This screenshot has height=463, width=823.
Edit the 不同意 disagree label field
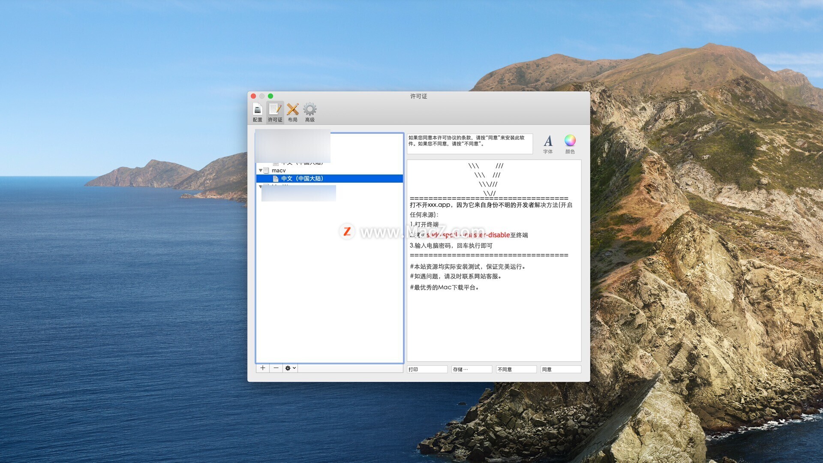coord(516,370)
